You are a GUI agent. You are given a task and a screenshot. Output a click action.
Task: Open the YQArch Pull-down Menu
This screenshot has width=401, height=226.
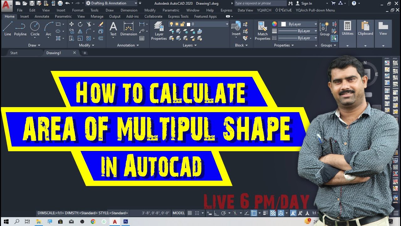tap(315, 10)
